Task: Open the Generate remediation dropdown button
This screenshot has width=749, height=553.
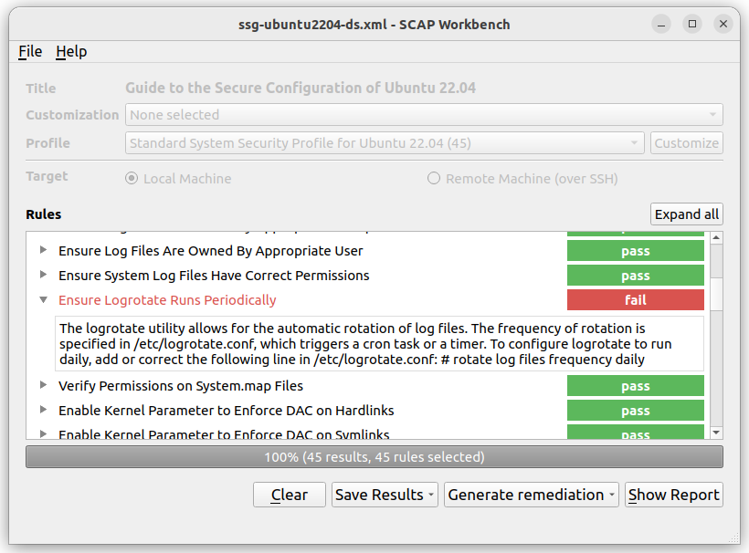Action: tap(532, 495)
